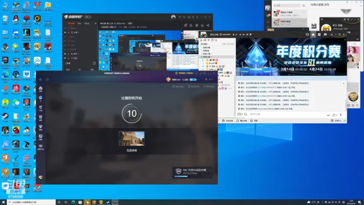Image resolution: width=364 pixels, height=205 pixels.
Task: Click the search magnifier above YY channel list
Action: 216,40
